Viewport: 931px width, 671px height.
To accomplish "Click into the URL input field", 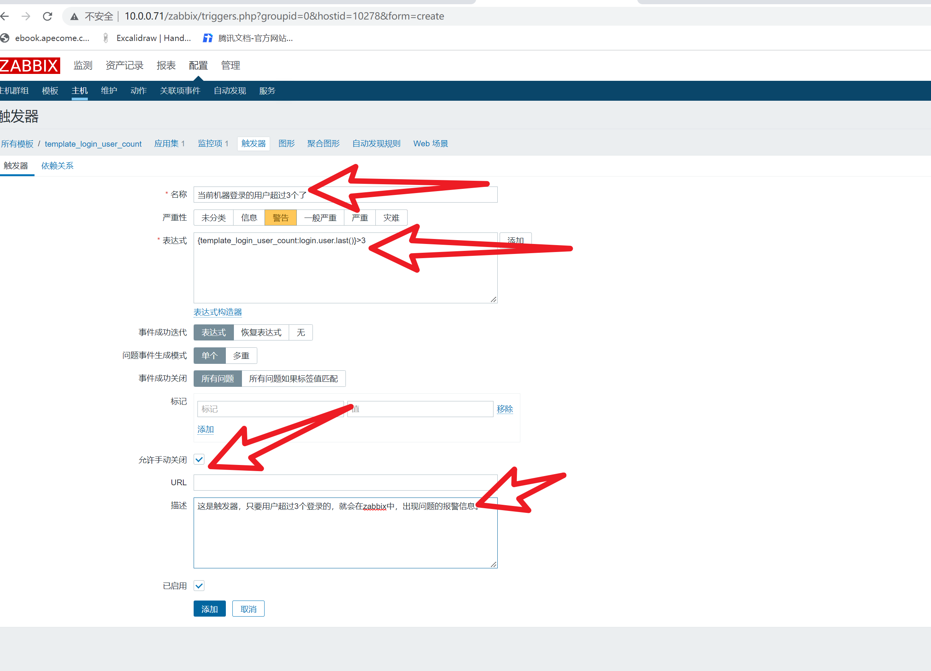I will point(345,483).
